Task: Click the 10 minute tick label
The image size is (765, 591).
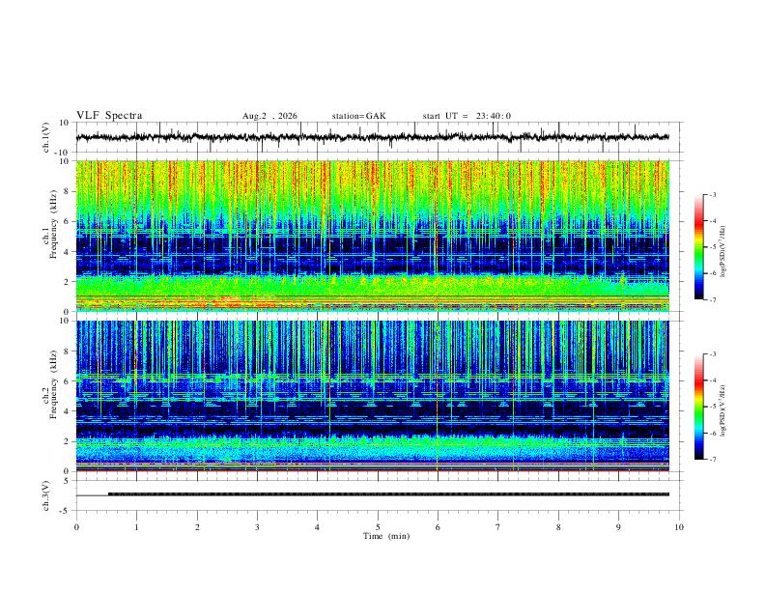Action: coord(679,527)
